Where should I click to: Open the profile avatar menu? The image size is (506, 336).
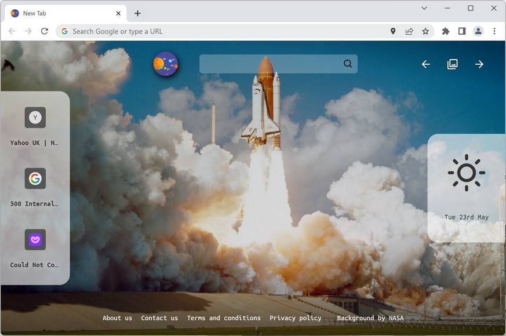[x=478, y=31]
